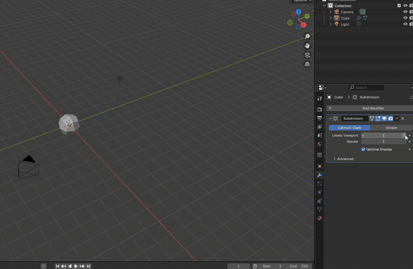Hide Cube in viewport via eye icon
Viewport: 413px width, 269px height.
point(405,18)
